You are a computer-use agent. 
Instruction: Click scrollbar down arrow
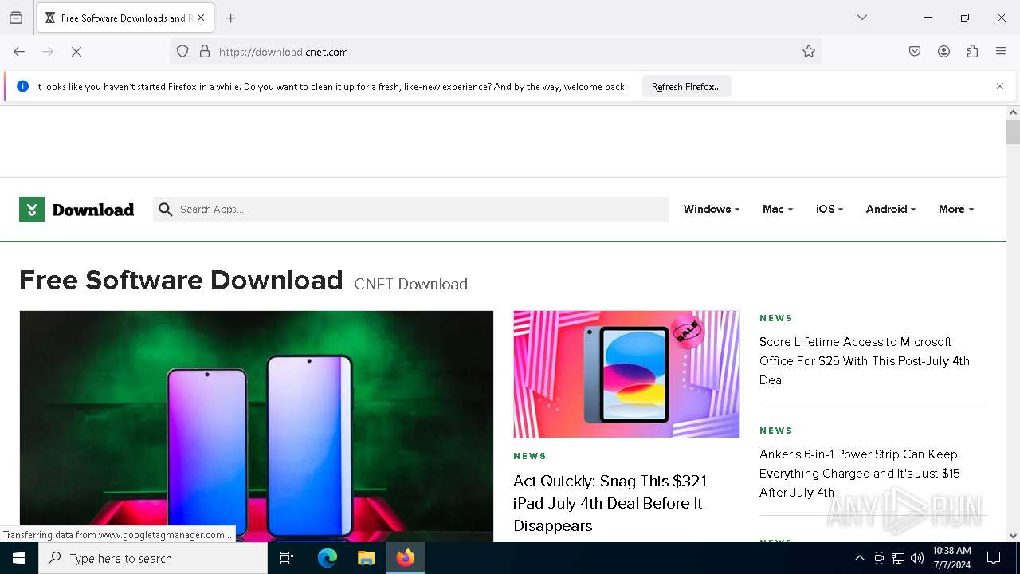[1013, 536]
